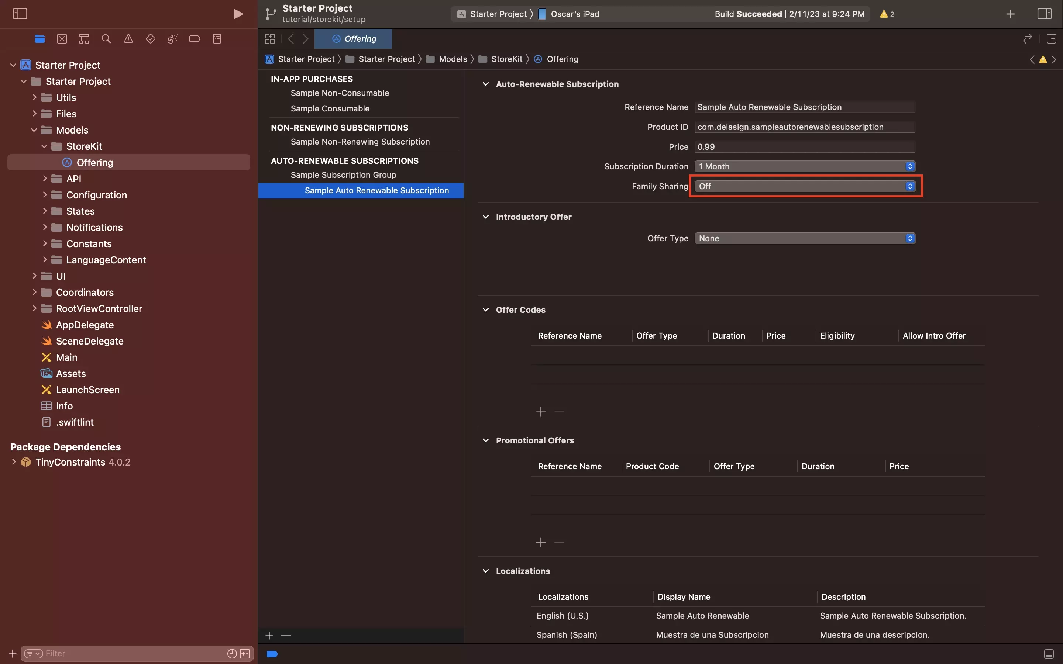
Task: Select Sample Consumable product
Action: (330, 108)
